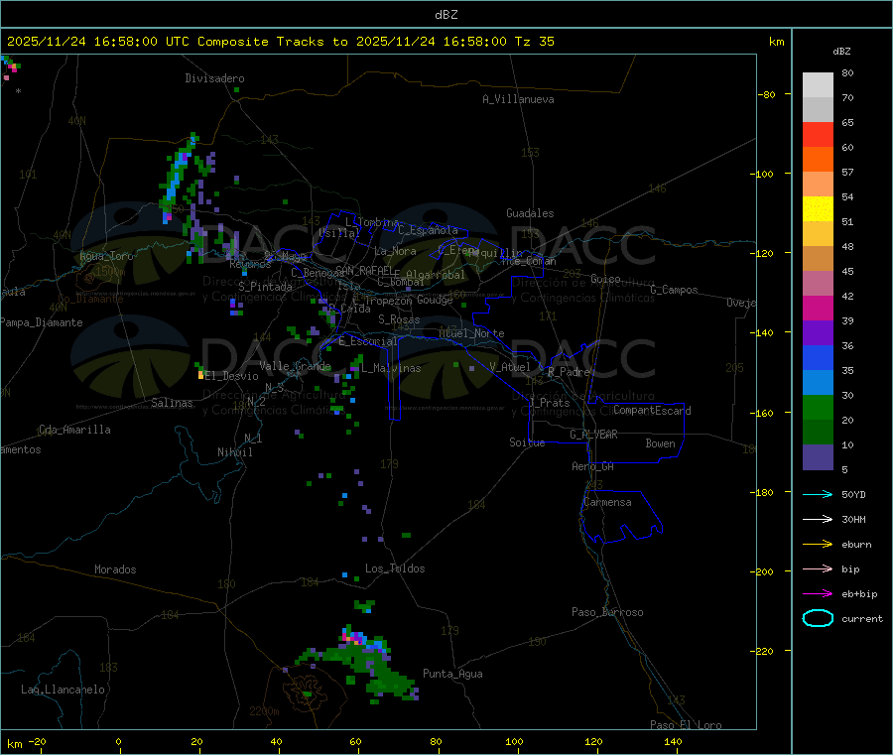Click the purple 10 dBZ color swatch

(x=818, y=457)
